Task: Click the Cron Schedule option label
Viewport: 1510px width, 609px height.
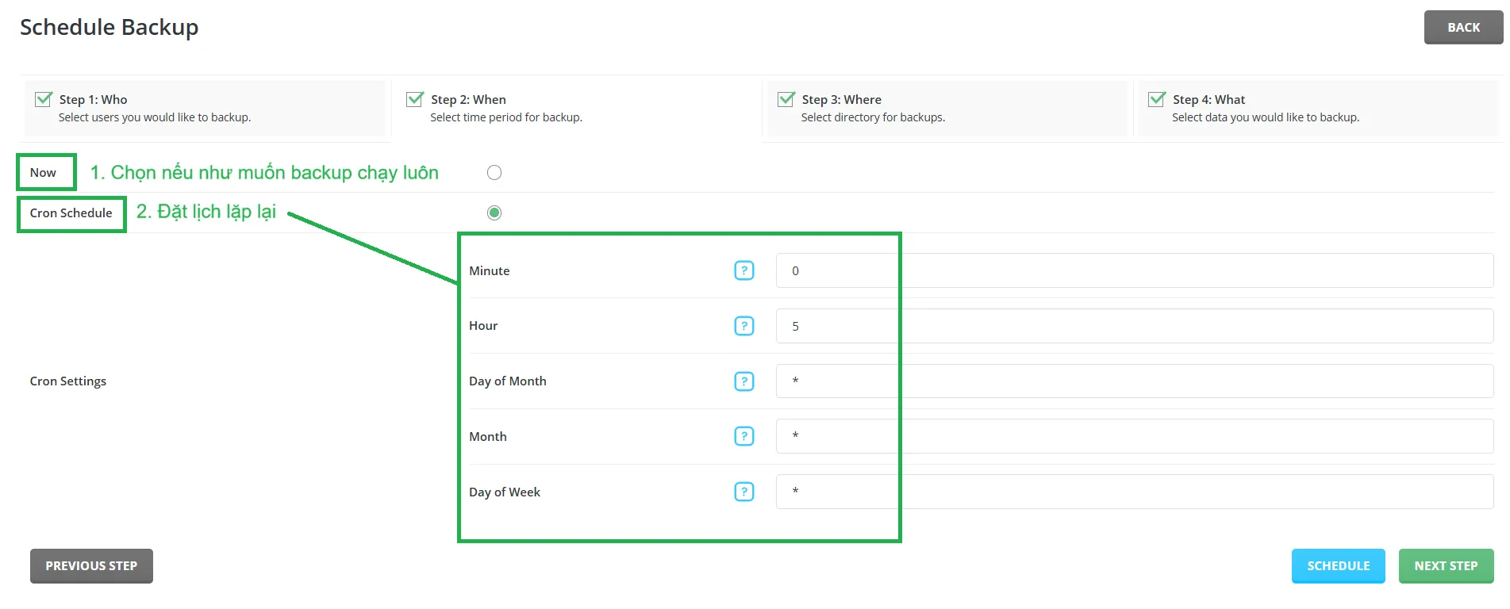Action: (x=71, y=213)
